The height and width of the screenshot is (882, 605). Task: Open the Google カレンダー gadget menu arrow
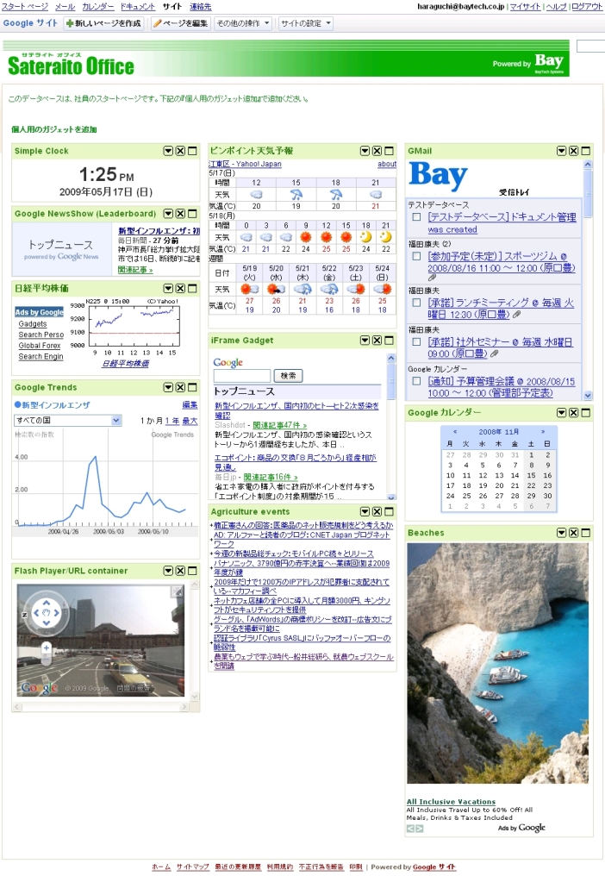[561, 413]
